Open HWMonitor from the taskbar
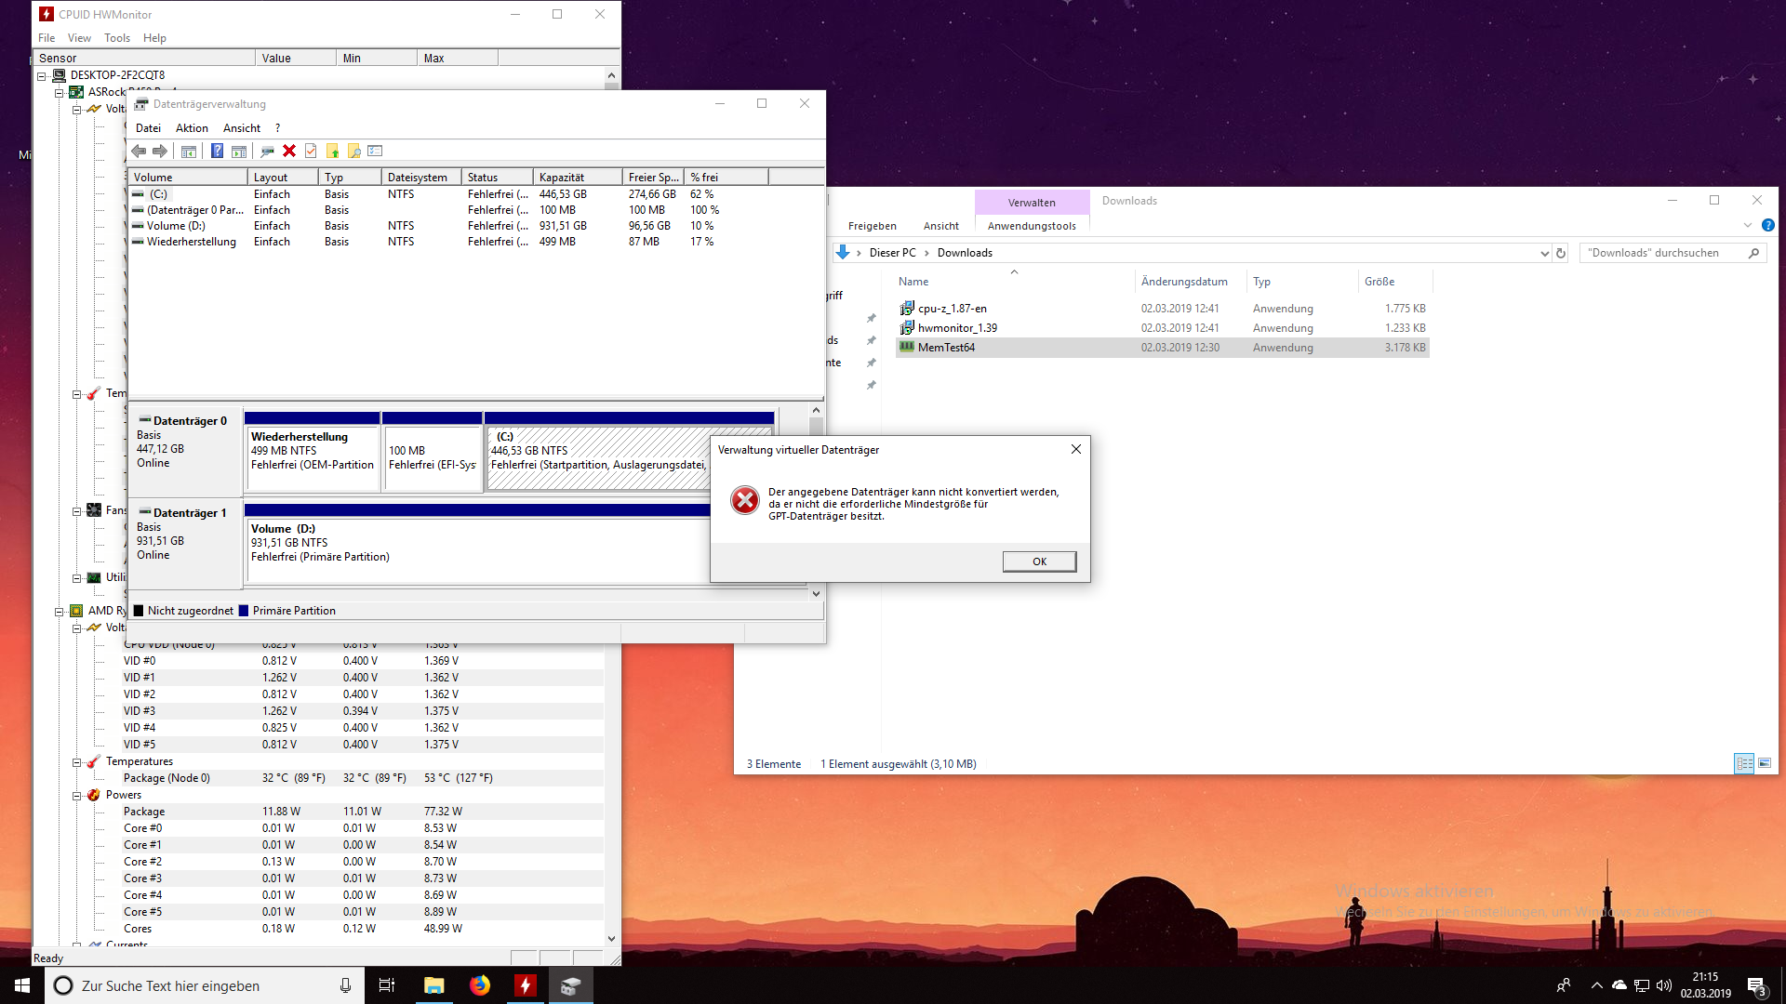The height and width of the screenshot is (1004, 1786). click(526, 984)
